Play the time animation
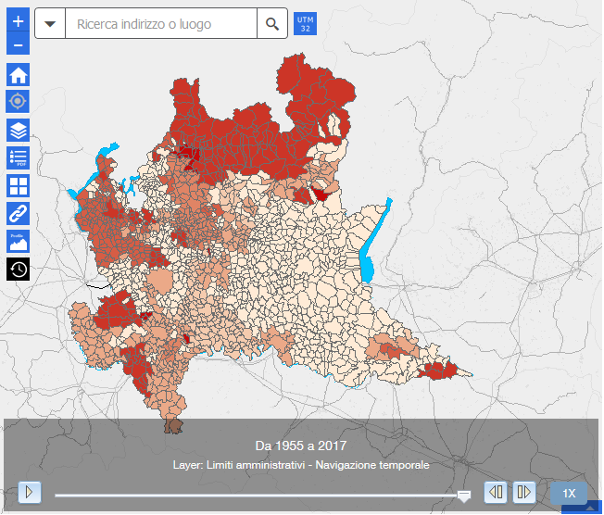 click(30, 493)
